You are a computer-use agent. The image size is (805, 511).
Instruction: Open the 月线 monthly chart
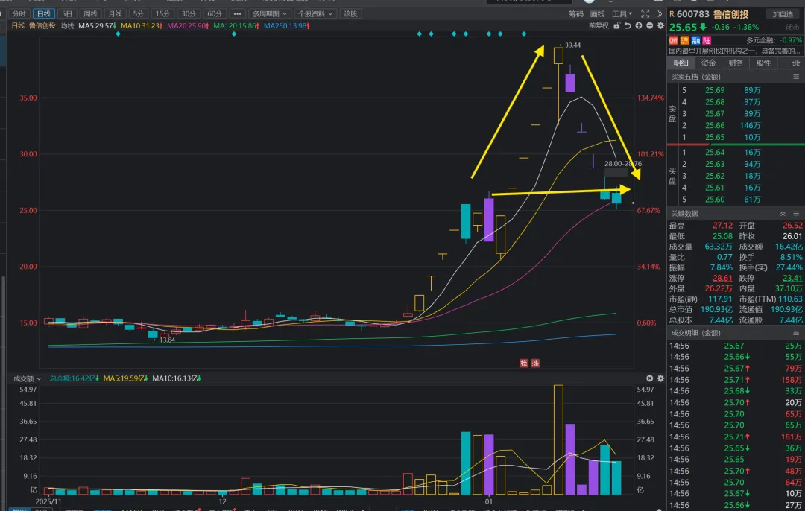pyautogui.click(x=115, y=14)
